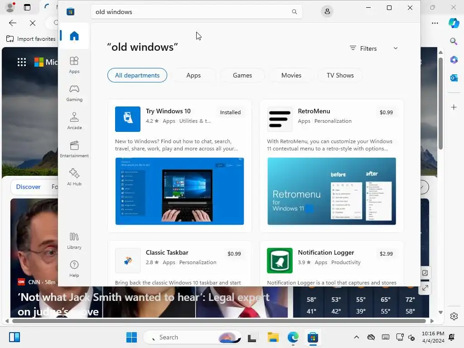Click the Microsoft Store logo in title bar

[x=70, y=12]
